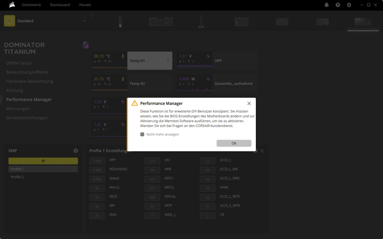This screenshot has width=383, height=239.
Task: Click the tRC value field 115
Action: coord(152,161)
